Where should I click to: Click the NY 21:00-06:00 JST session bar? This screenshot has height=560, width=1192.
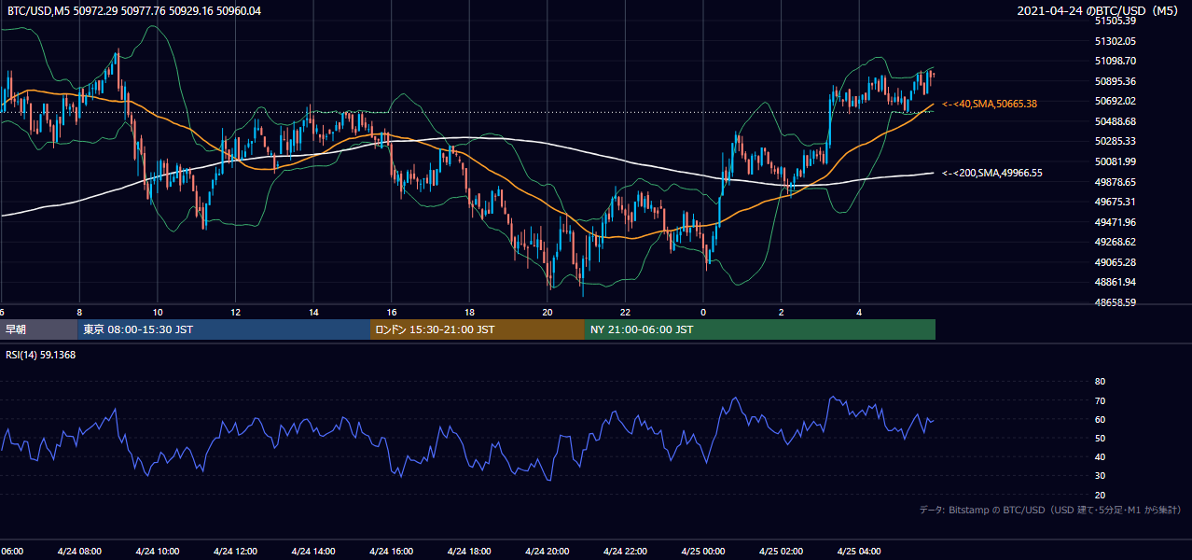tap(760, 329)
